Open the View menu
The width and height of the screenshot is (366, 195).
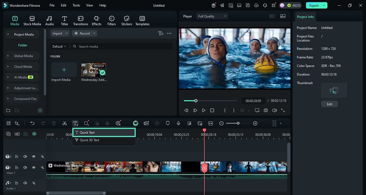coord(90,5)
